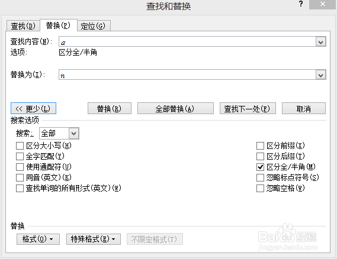Open the 特殊格式(E) dropdown button
The image size is (337, 259).
pyautogui.click(x=94, y=239)
